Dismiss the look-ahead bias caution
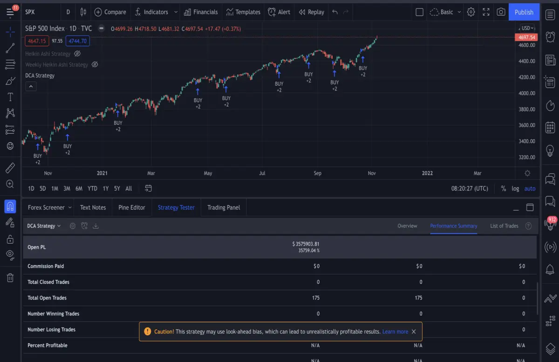 click(414, 332)
